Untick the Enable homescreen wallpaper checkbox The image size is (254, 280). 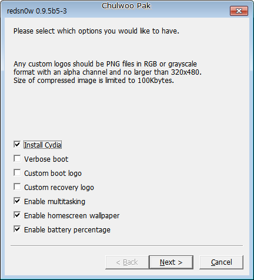point(17,215)
